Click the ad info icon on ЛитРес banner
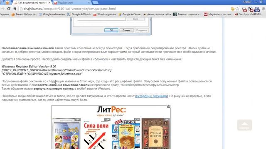The width and height of the screenshot is (266, 149). coord(168,107)
